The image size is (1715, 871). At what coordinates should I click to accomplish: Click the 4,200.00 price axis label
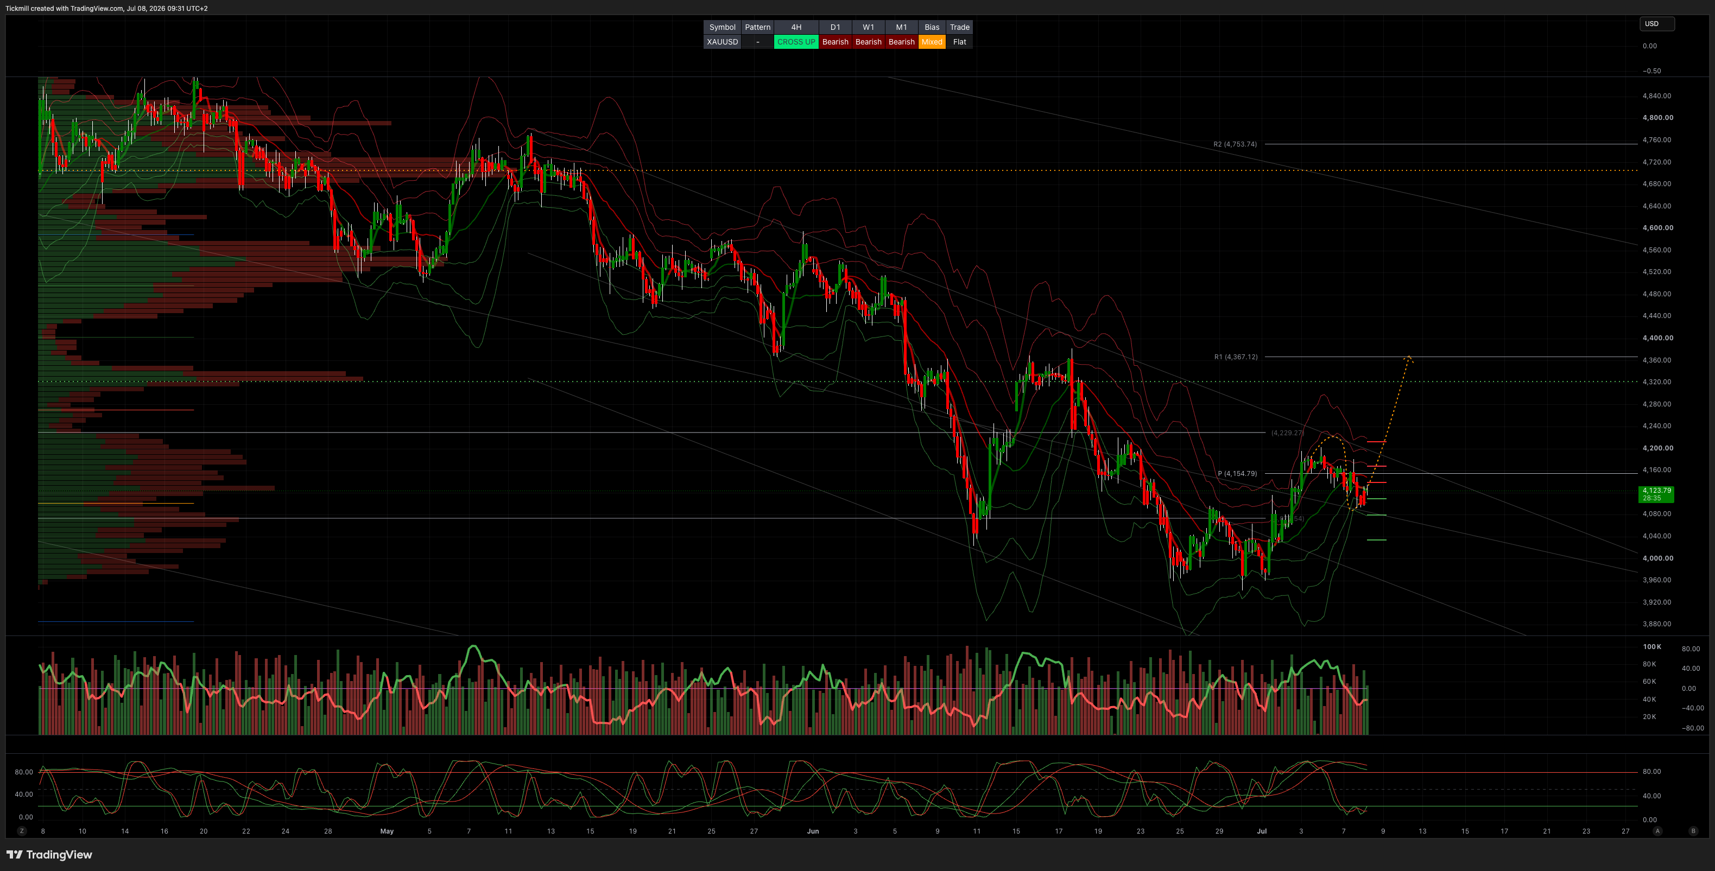(x=1658, y=448)
